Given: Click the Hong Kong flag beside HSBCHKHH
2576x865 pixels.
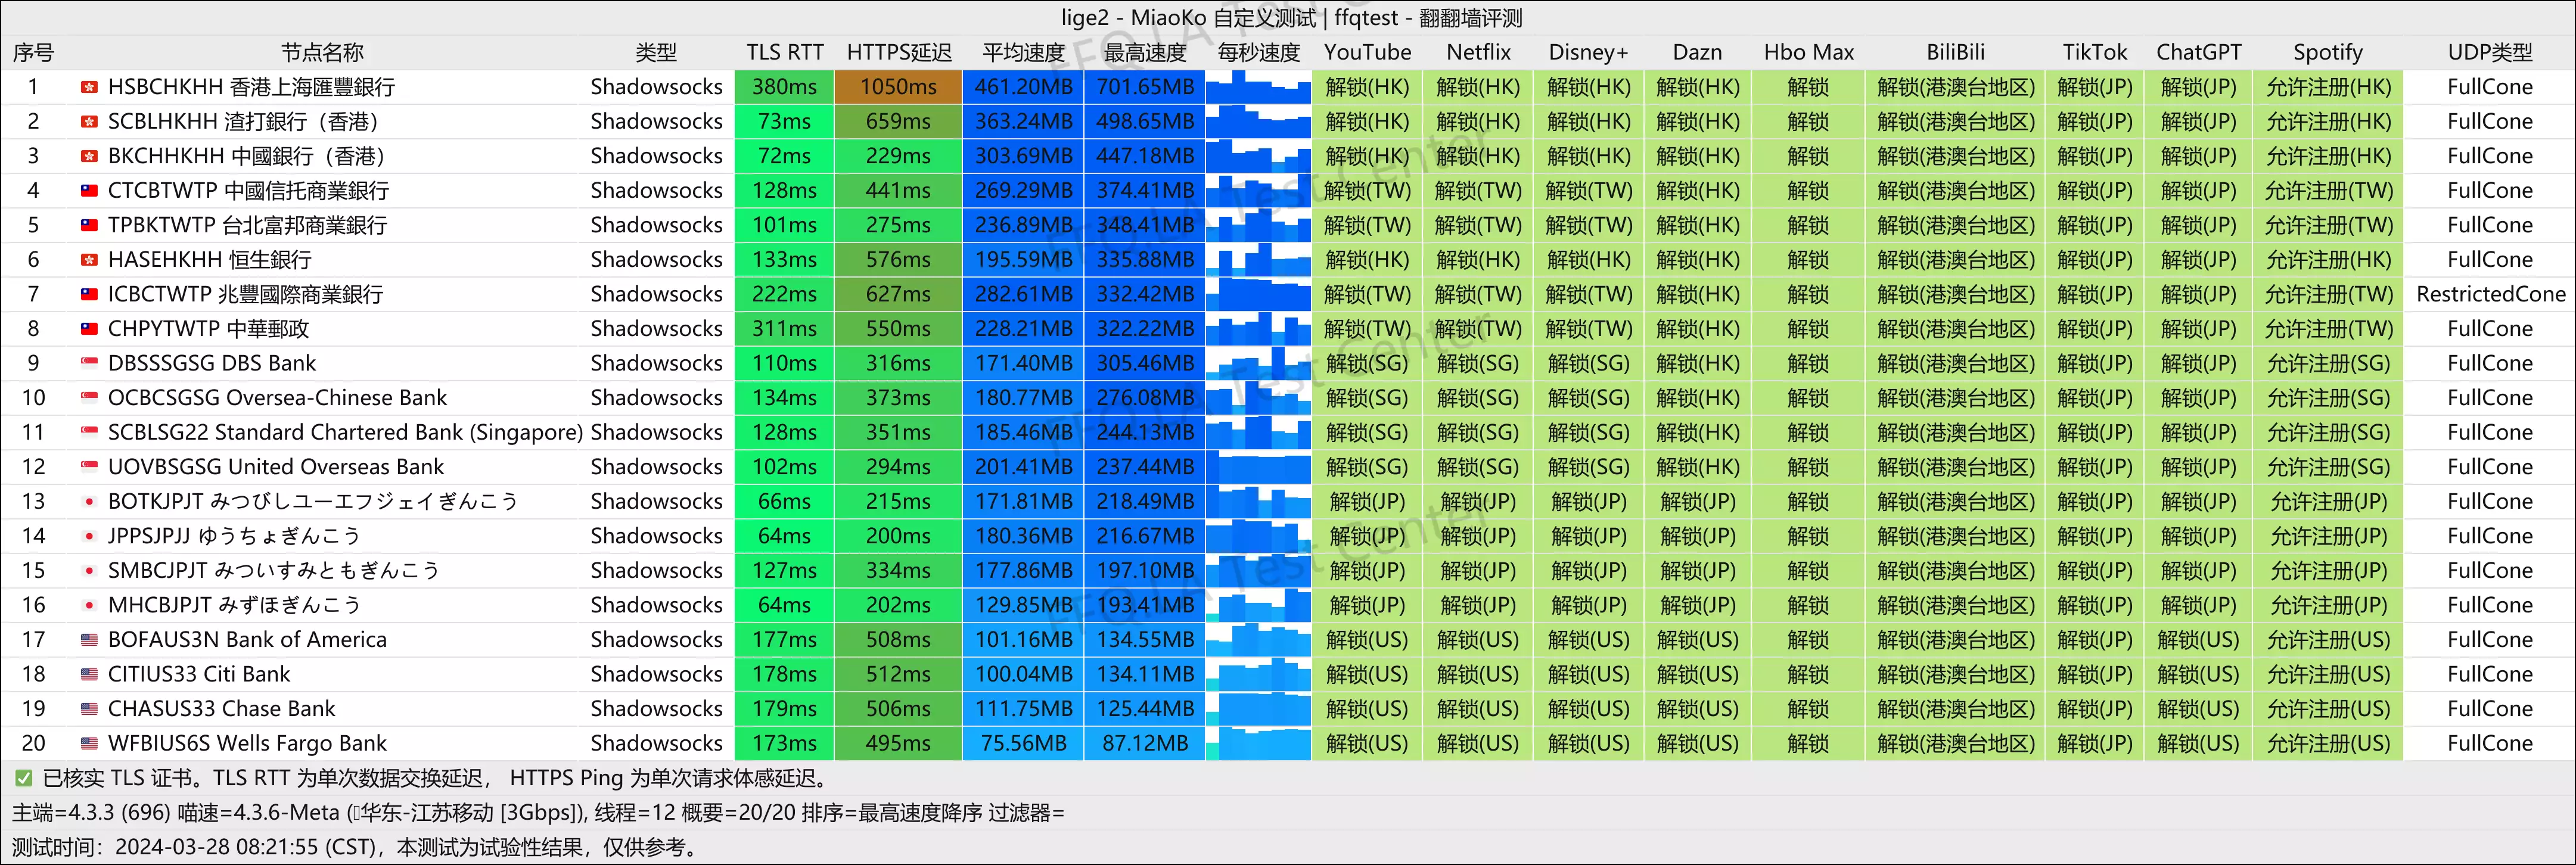Looking at the screenshot, I should [89, 88].
